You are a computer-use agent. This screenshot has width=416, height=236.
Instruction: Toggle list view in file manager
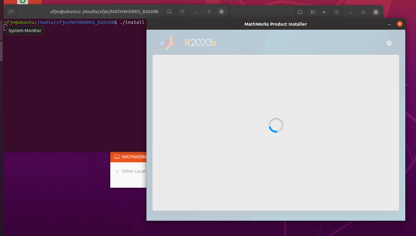pyautogui.click(x=313, y=12)
